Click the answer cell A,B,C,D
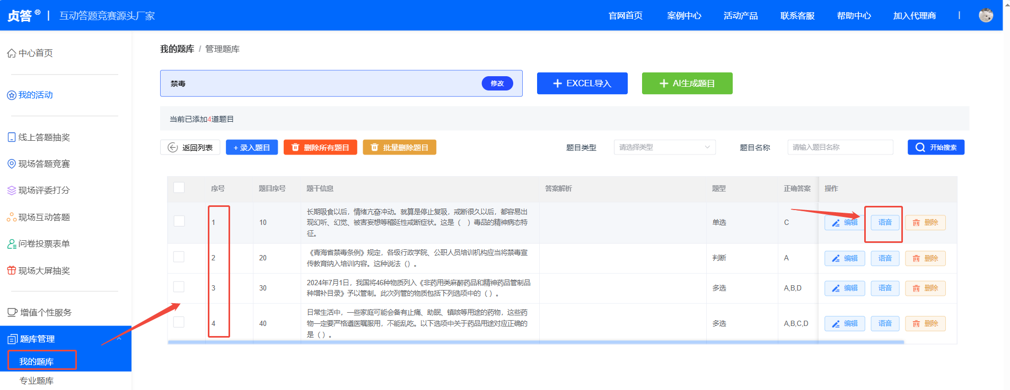Viewport: 1010px width, 390px height. [x=796, y=323]
